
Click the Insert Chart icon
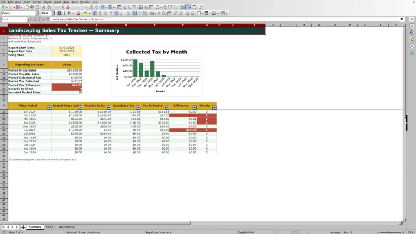[146, 7]
